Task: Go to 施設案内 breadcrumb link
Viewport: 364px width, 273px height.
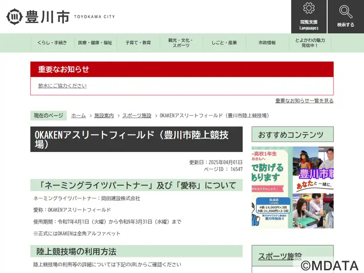Action: (104, 116)
